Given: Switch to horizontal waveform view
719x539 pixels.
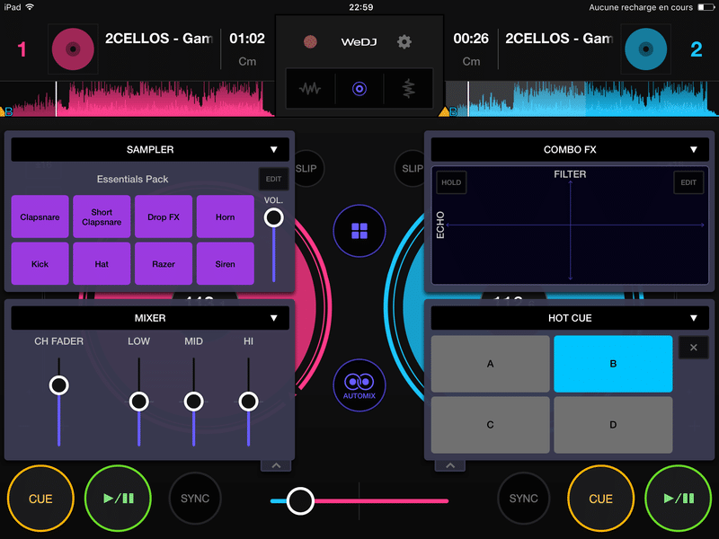Looking at the screenshot, I should 310,88.
